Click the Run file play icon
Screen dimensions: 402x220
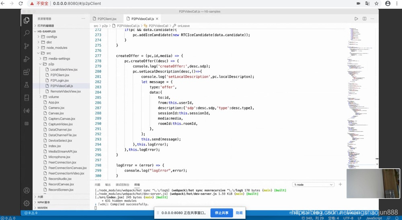click(x=356, y=19)
